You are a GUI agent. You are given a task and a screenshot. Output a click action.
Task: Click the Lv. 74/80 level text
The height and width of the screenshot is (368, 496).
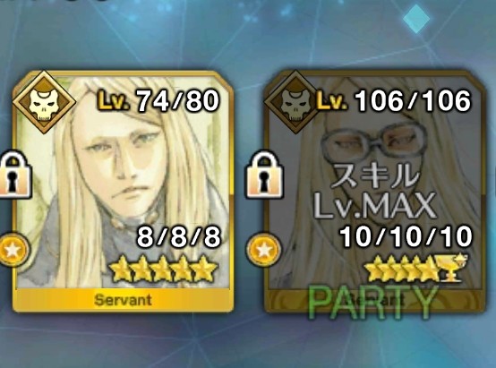158,101
